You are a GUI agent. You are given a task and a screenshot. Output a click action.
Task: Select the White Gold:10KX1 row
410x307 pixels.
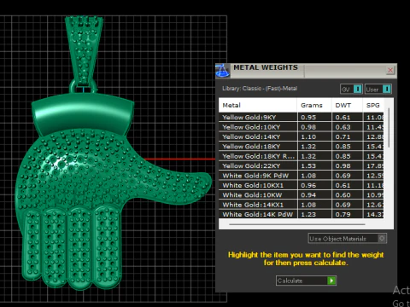pyautogui.click(x=301, y=185)
